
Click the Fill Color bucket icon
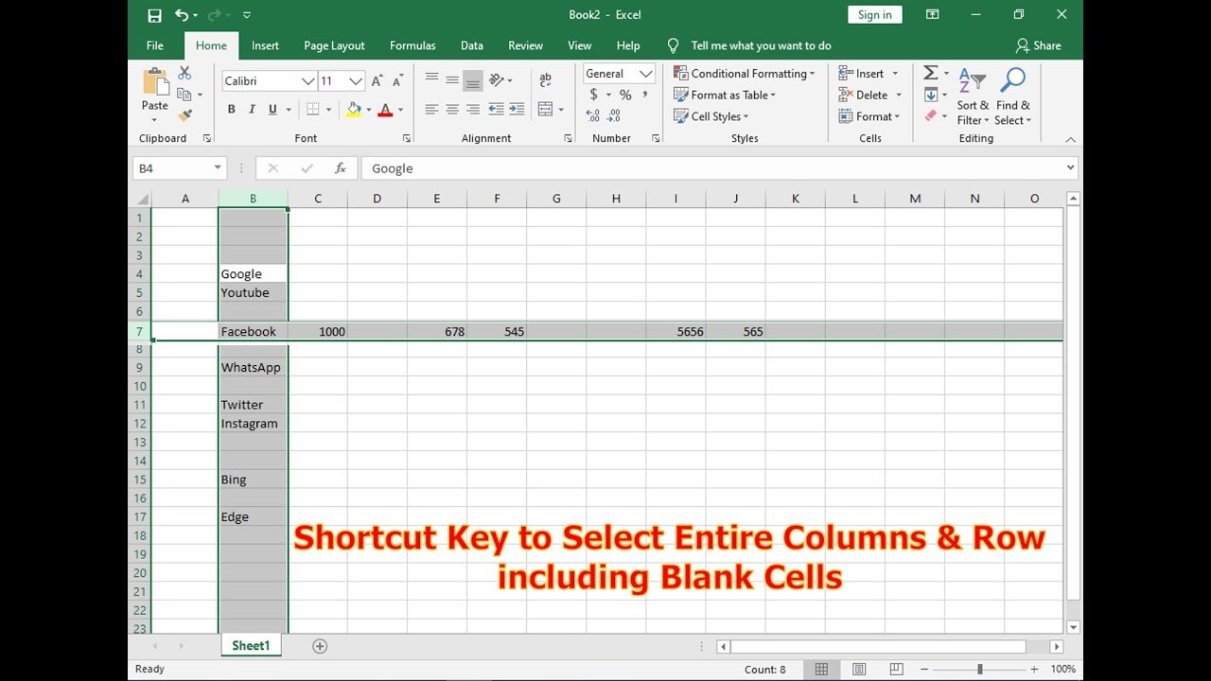click(354, 110)
